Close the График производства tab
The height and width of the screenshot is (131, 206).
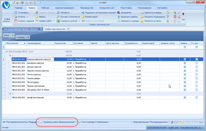point(68,29)
